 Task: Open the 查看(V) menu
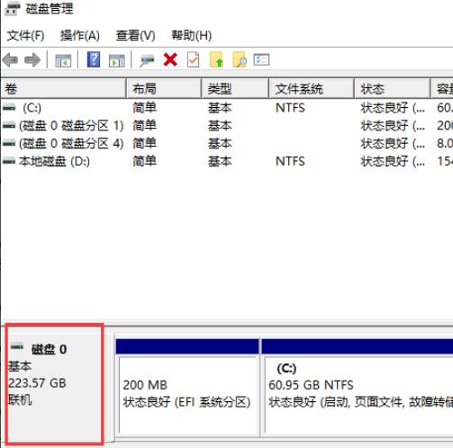coord(136,36)
